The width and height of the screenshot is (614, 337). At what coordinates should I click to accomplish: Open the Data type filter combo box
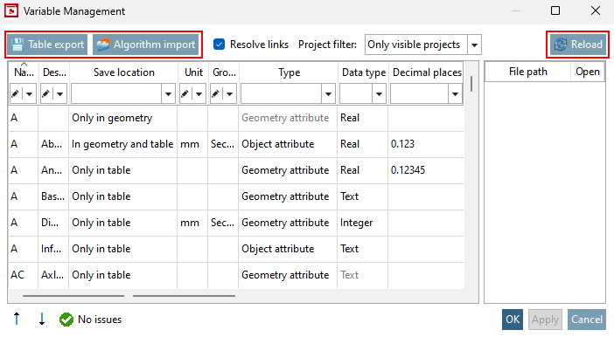point(363,93)
